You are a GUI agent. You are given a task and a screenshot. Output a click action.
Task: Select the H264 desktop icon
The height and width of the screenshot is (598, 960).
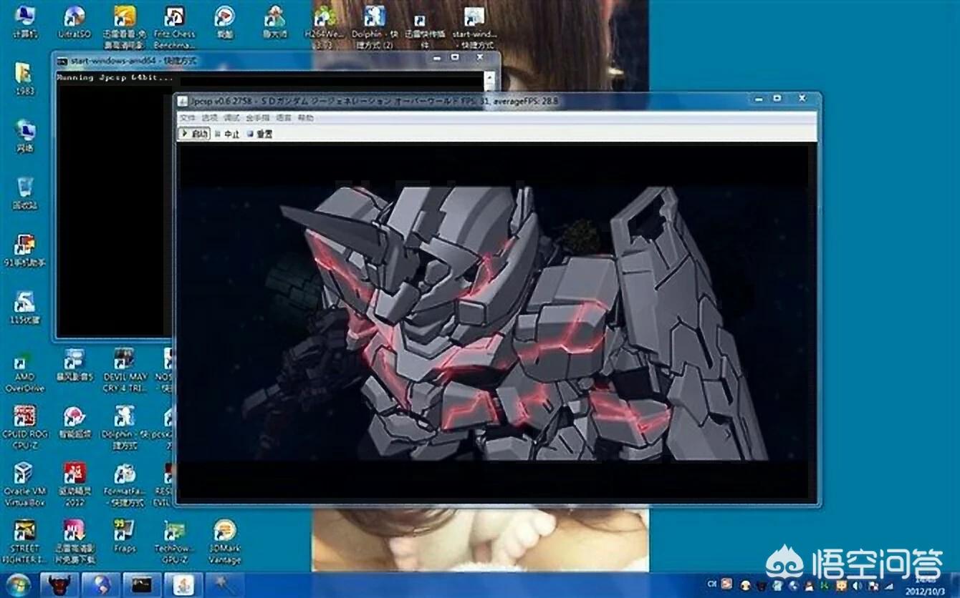click(325, 27)
